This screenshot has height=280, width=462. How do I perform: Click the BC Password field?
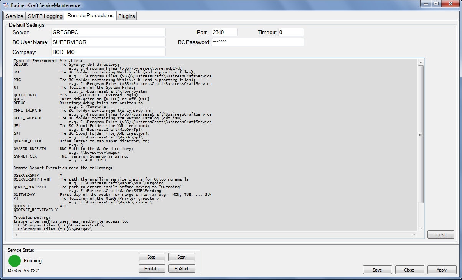(x=258, y=42)
